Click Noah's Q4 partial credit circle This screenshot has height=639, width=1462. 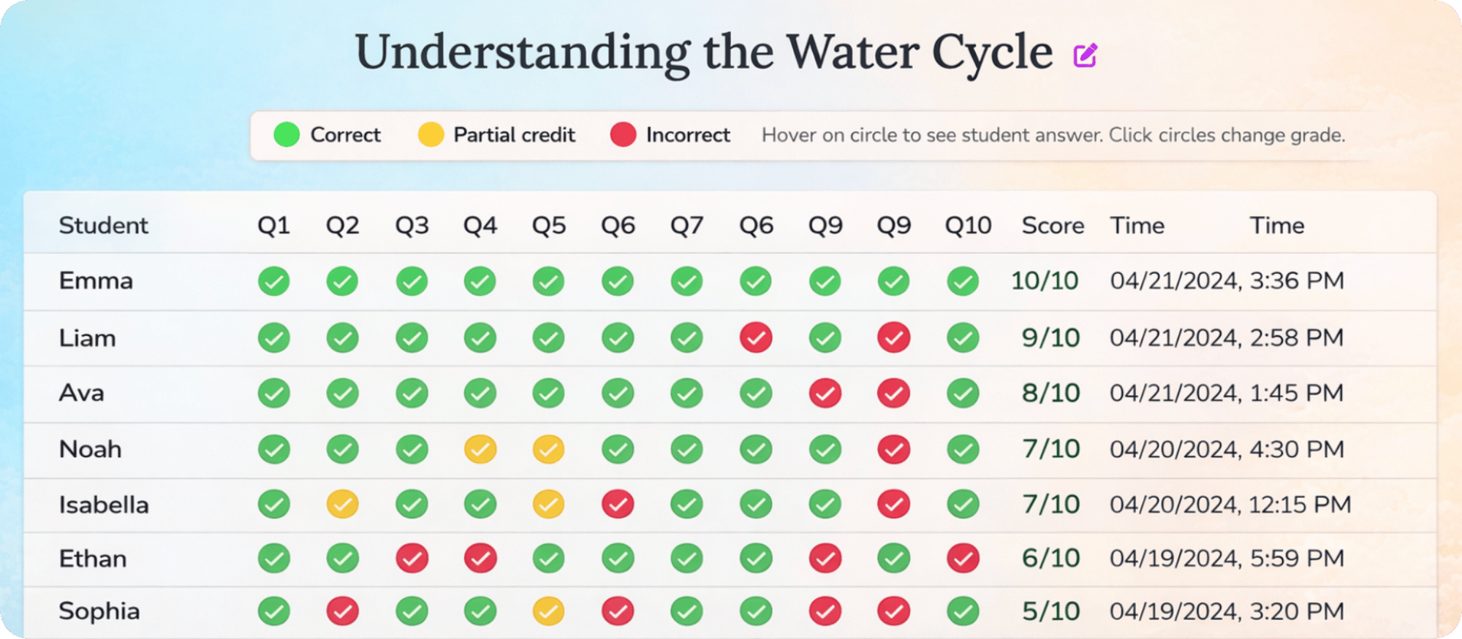[x=480, y=449]
